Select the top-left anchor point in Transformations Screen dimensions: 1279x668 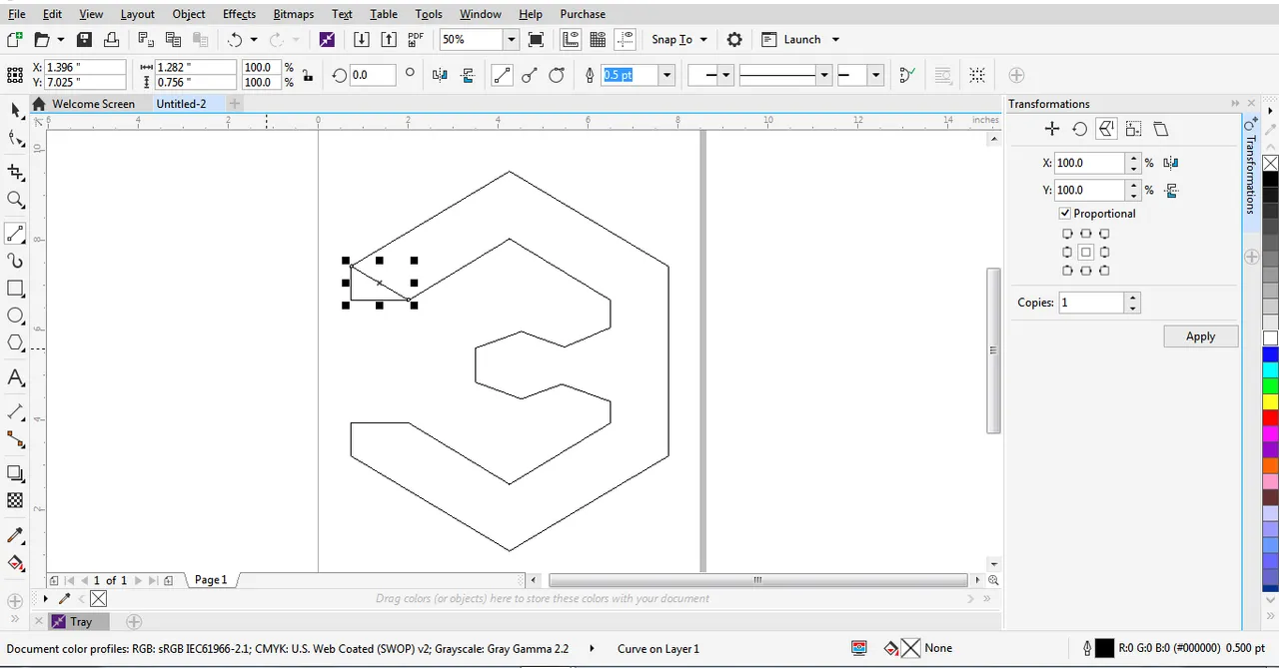point(1067,235)
